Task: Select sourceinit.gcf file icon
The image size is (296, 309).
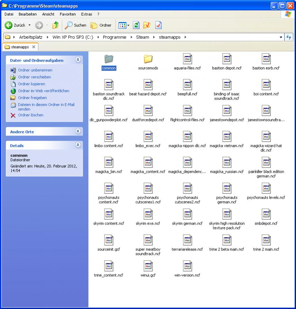Action: (x=109, y=240)
